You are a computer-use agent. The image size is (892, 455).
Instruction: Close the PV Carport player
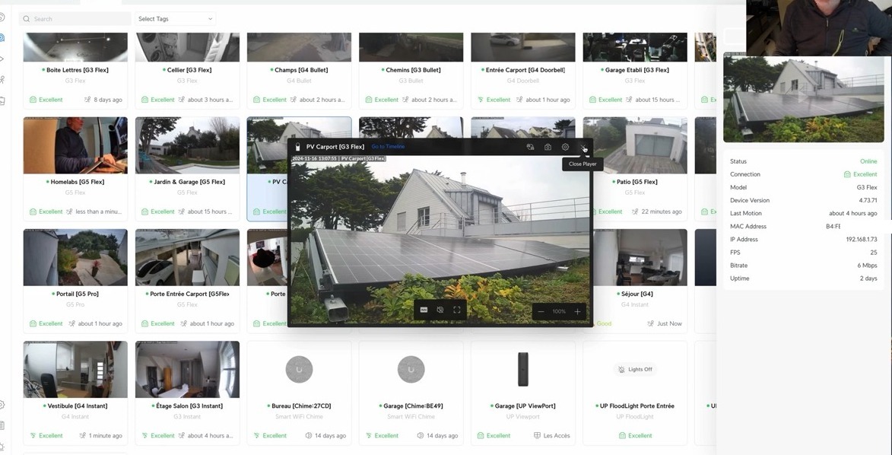(x=583, y=147)
